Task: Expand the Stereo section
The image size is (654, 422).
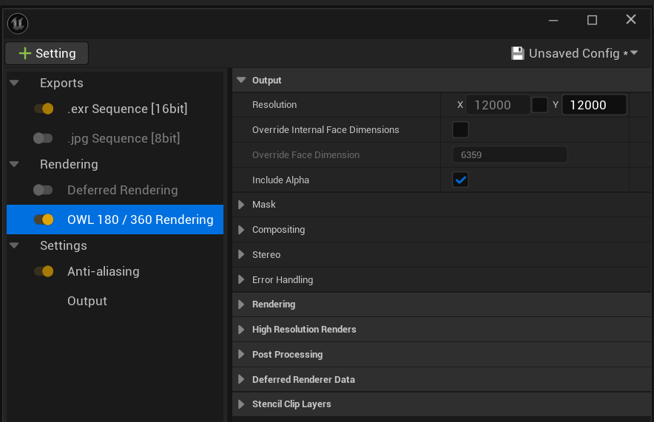Action: point(241,254)
